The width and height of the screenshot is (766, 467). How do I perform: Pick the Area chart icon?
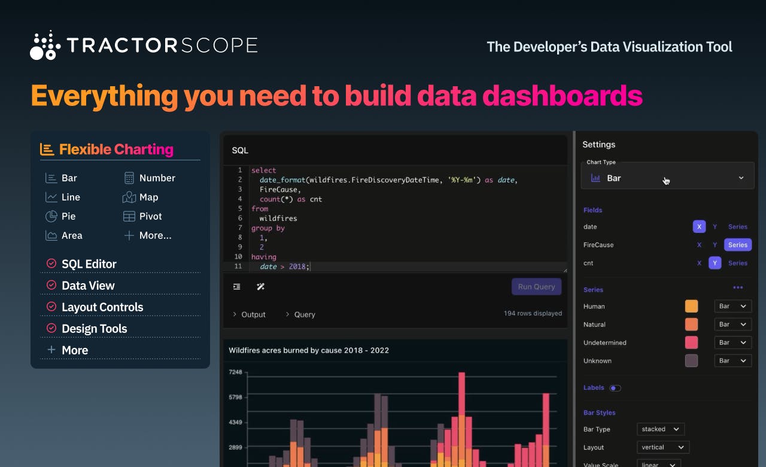[x=51, y=235]
